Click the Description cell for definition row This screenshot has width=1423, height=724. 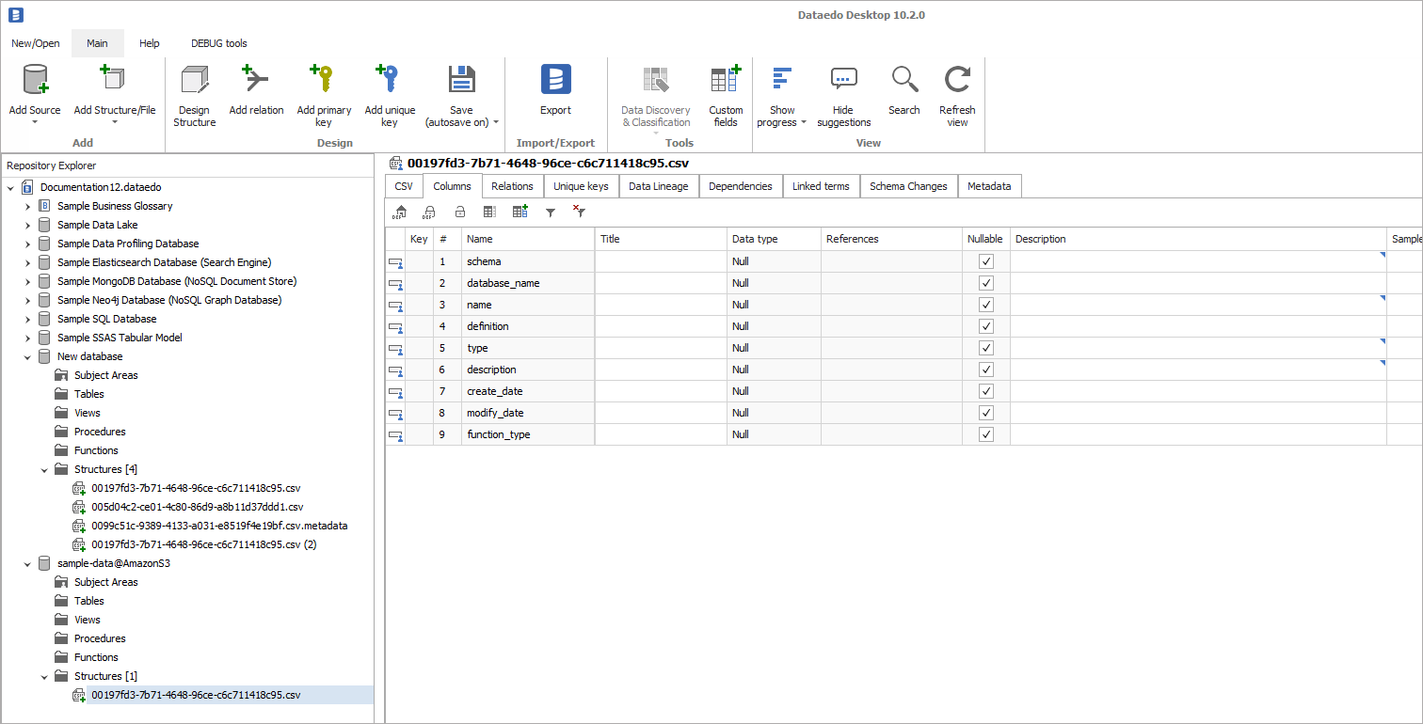coord(1197,326)
